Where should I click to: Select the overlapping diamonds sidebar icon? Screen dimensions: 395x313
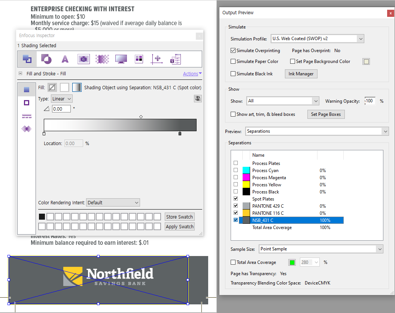point(27,129)
